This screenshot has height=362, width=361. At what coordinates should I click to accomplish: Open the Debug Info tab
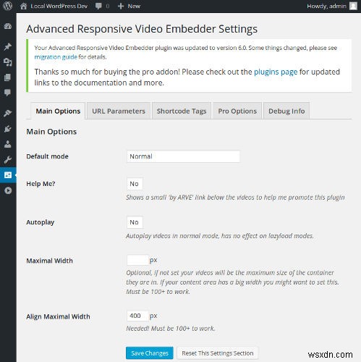(x=286, y=111)
